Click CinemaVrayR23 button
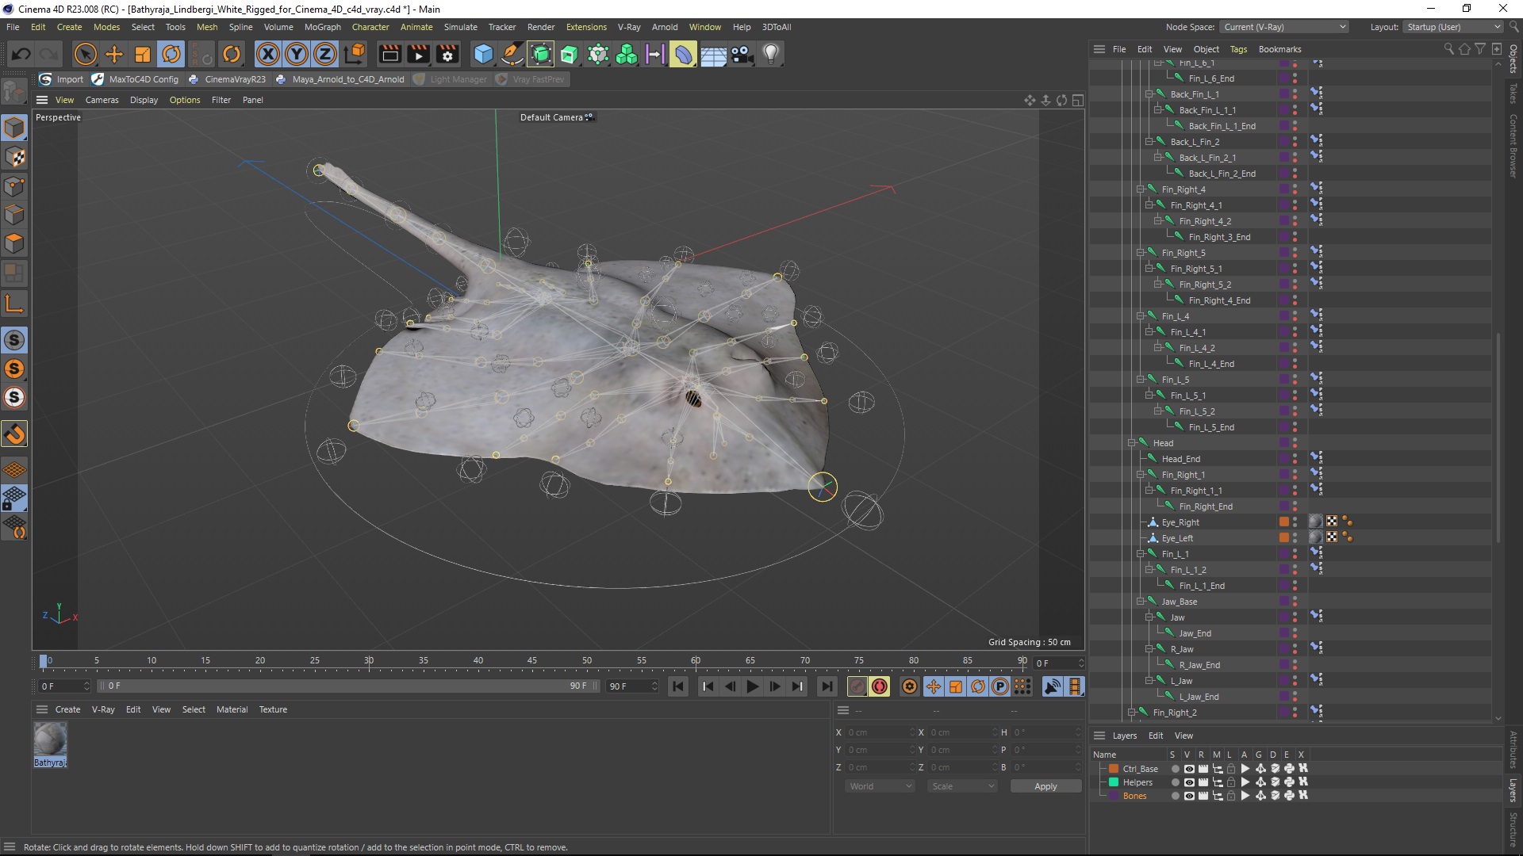The height and width of the screenshot is (856, 1523). (228, 79)
